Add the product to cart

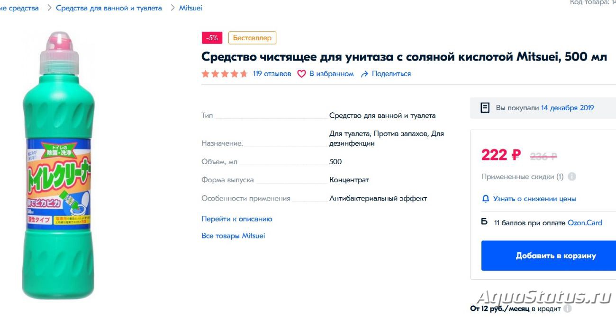point(549,255)
